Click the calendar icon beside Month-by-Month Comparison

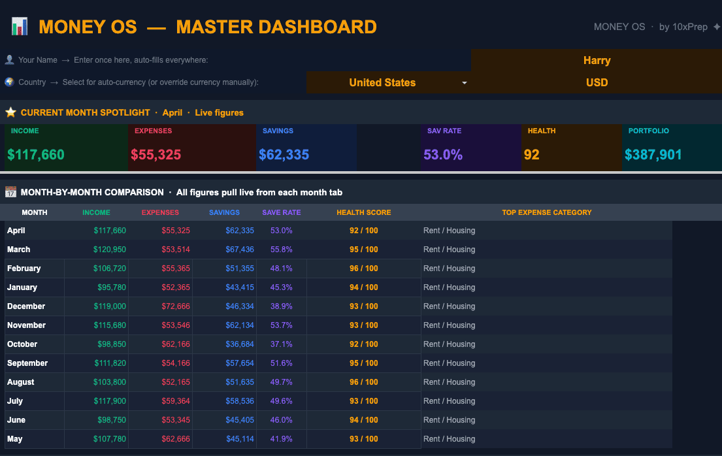pos(10,192)
